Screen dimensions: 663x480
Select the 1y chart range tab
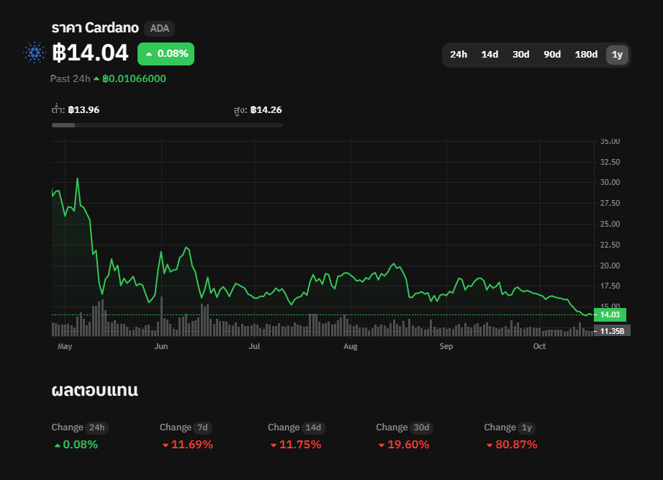pyautogui.click(x=618, y=55)
